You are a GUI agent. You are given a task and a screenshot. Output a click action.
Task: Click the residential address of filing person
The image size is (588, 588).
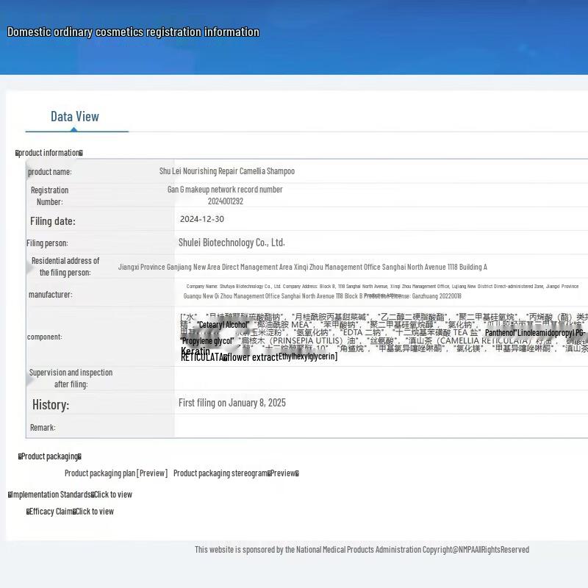pos(302,268)
